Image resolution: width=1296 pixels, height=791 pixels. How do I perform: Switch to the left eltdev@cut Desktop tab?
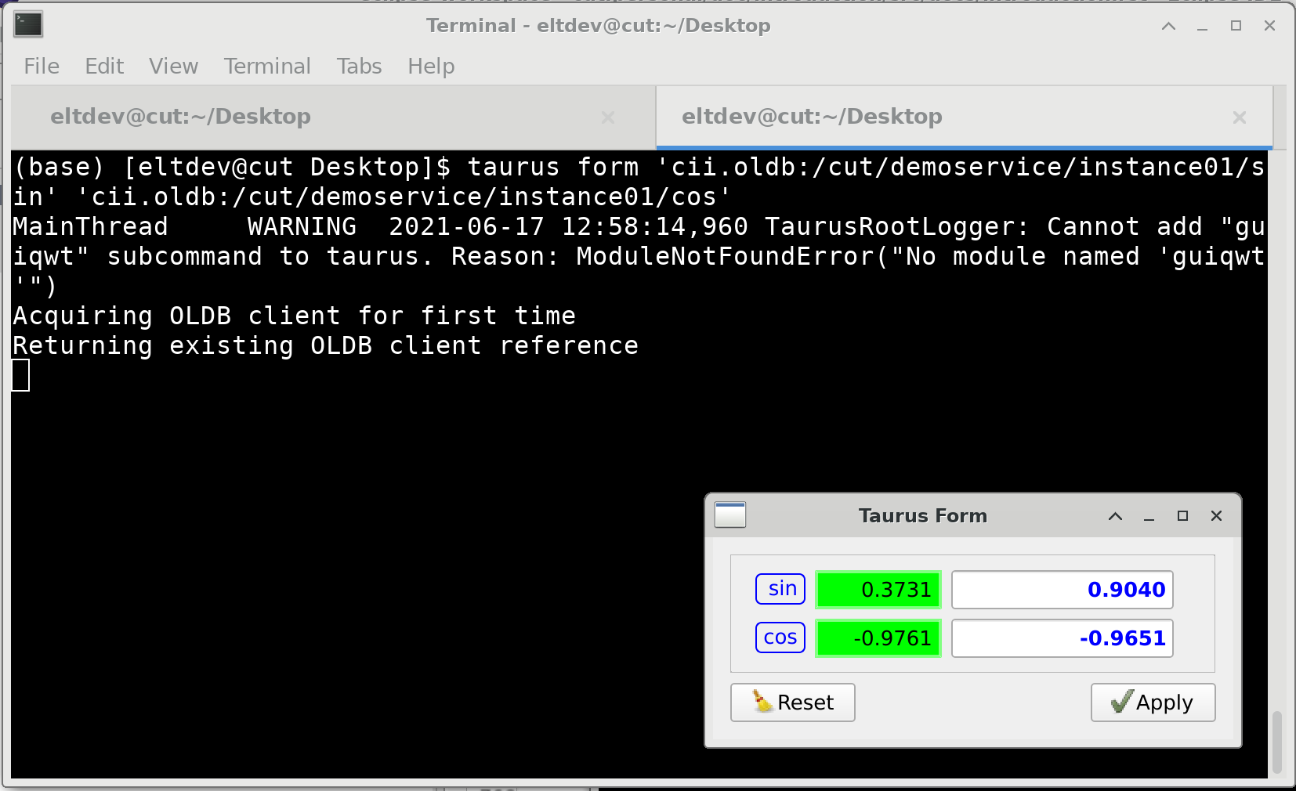click(x=180, y=116)
